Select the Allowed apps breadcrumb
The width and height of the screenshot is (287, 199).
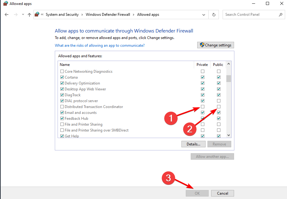(x=148, y=15)
